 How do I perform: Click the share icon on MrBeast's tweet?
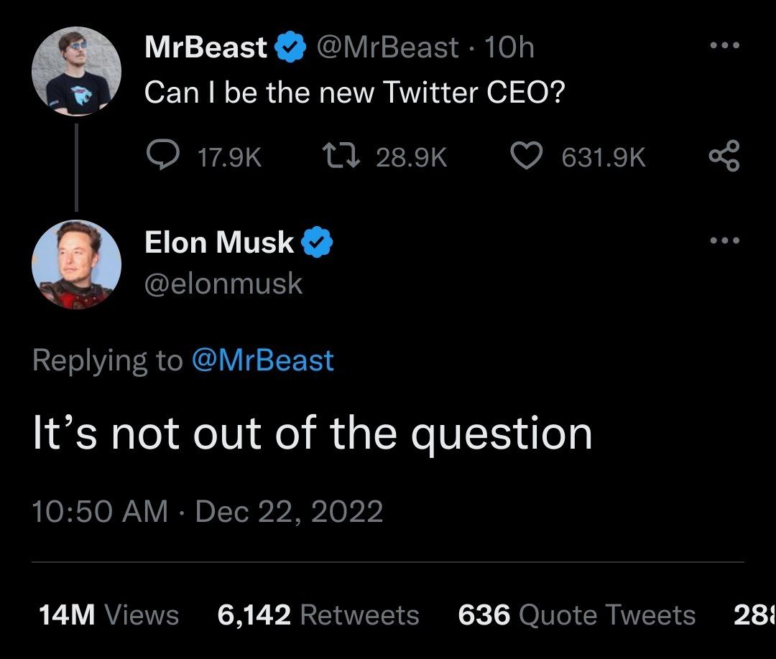(724, 156)
